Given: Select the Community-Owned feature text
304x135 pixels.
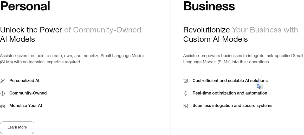Looking at the screenshot, I should pyautogui.click(x=28, y=93).
